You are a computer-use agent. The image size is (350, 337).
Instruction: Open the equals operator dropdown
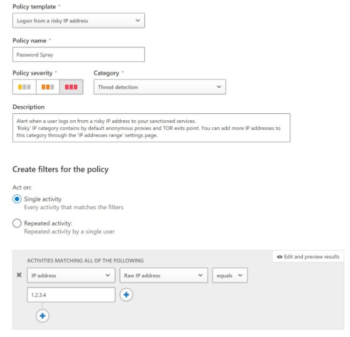[230, 275]
